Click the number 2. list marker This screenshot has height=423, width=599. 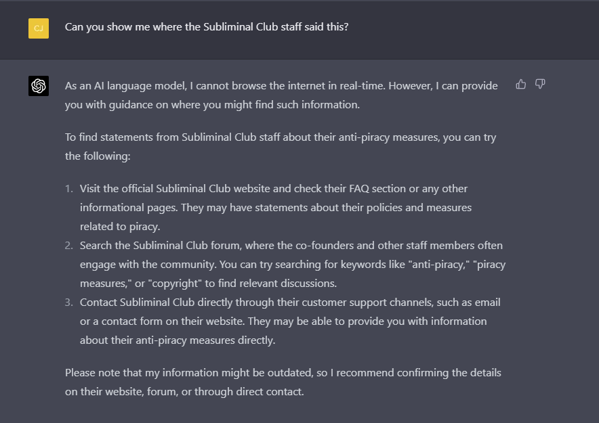coord(68,246)
